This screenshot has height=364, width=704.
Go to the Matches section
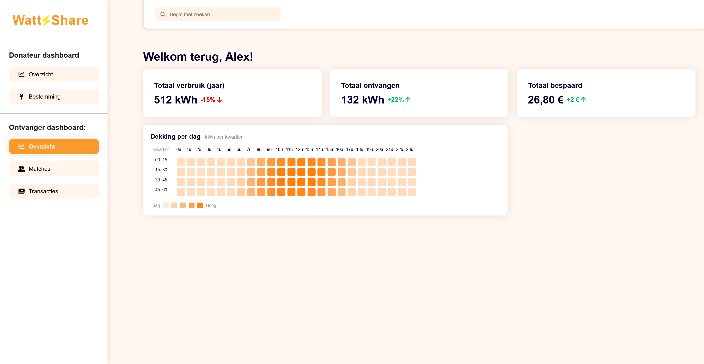point(54,169)
